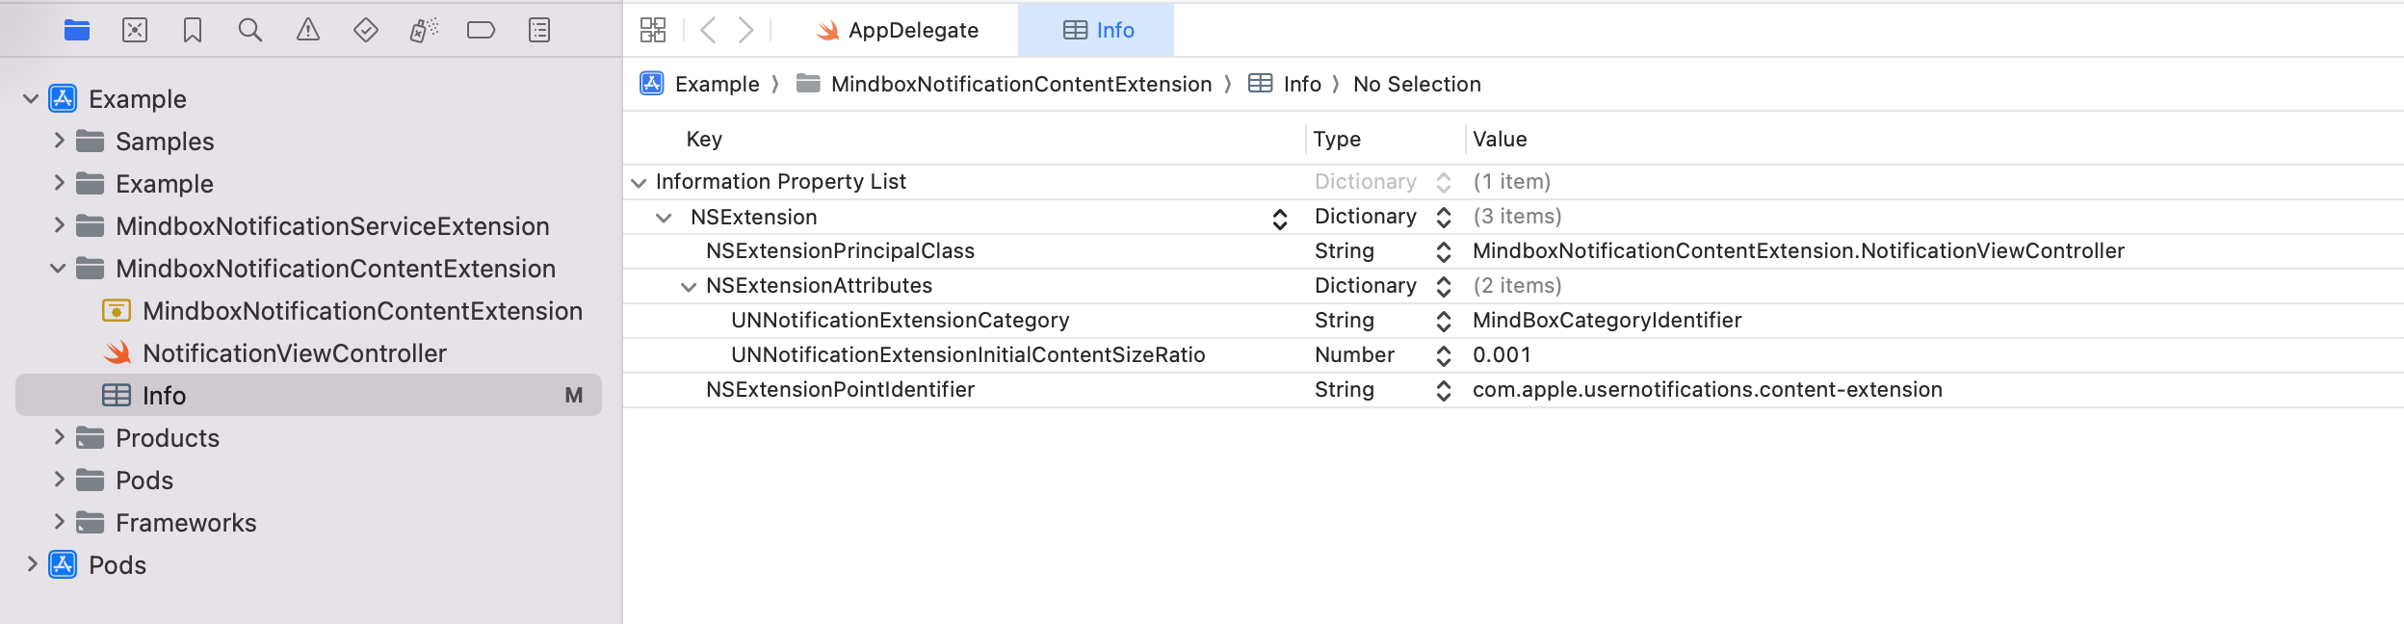Viewport: 2404px width, 624px height.
Task: Expand the Products folder
Action: (60, 437)
